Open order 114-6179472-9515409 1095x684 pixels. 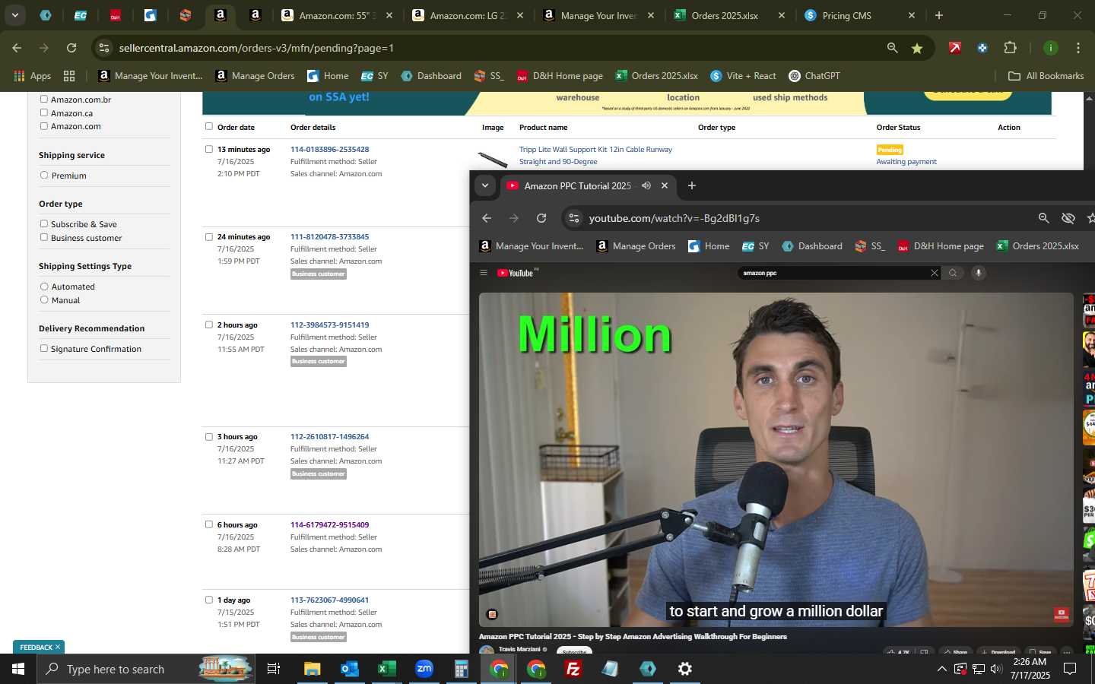pyautogui.click(x=329, y=524)
